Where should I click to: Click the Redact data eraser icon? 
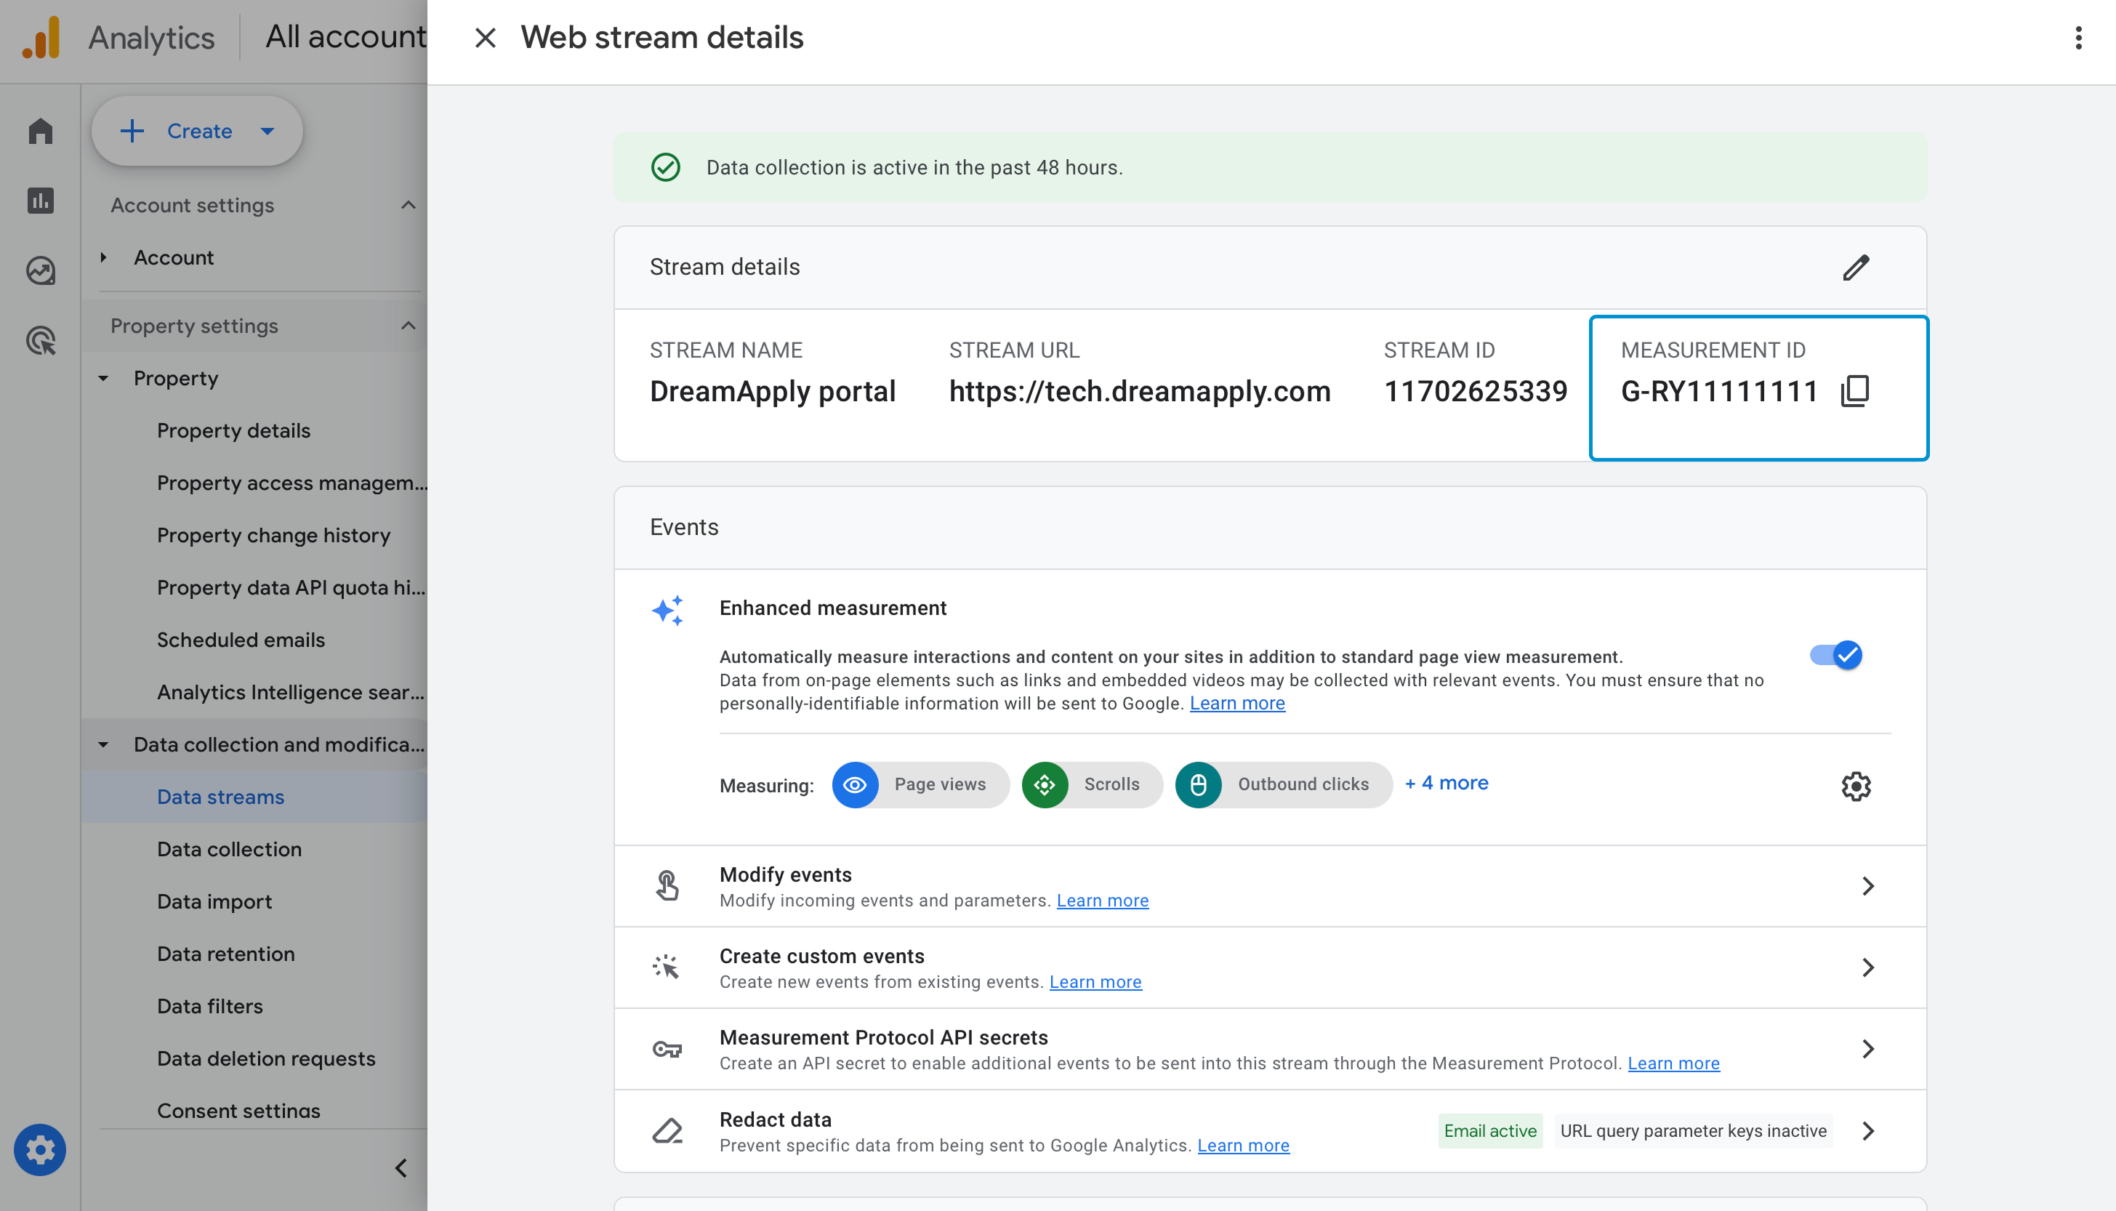coord(667,1131)
